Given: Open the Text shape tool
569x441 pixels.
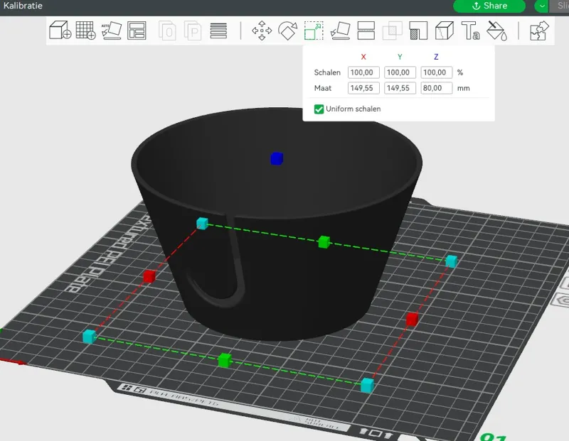Looking at the screenshot, I should point(470,31).
